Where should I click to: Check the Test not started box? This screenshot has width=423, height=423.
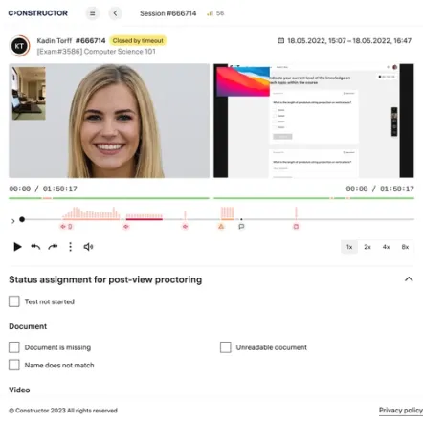coord(14,301)
